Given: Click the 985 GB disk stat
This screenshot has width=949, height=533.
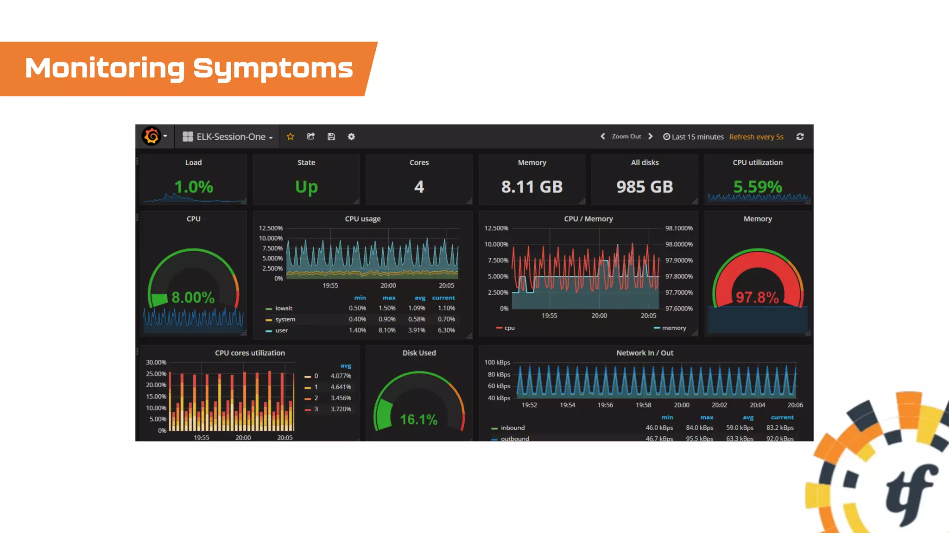Looking at the screenshot, I should [645, 187].
